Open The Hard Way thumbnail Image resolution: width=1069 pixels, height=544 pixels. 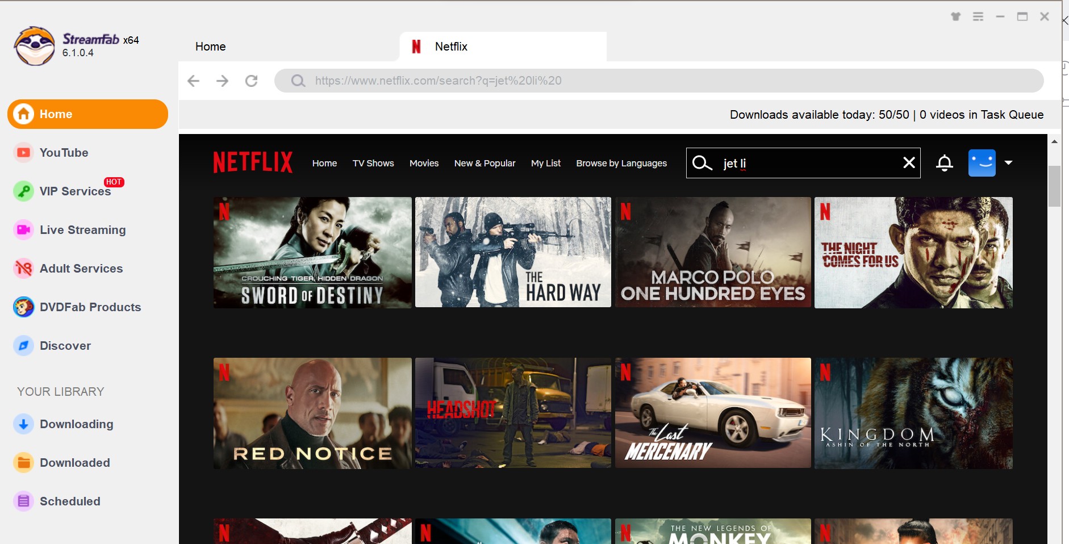coord(513,252)
